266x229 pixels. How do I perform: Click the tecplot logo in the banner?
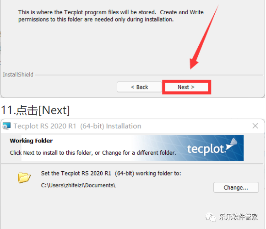tap(206, 149)
